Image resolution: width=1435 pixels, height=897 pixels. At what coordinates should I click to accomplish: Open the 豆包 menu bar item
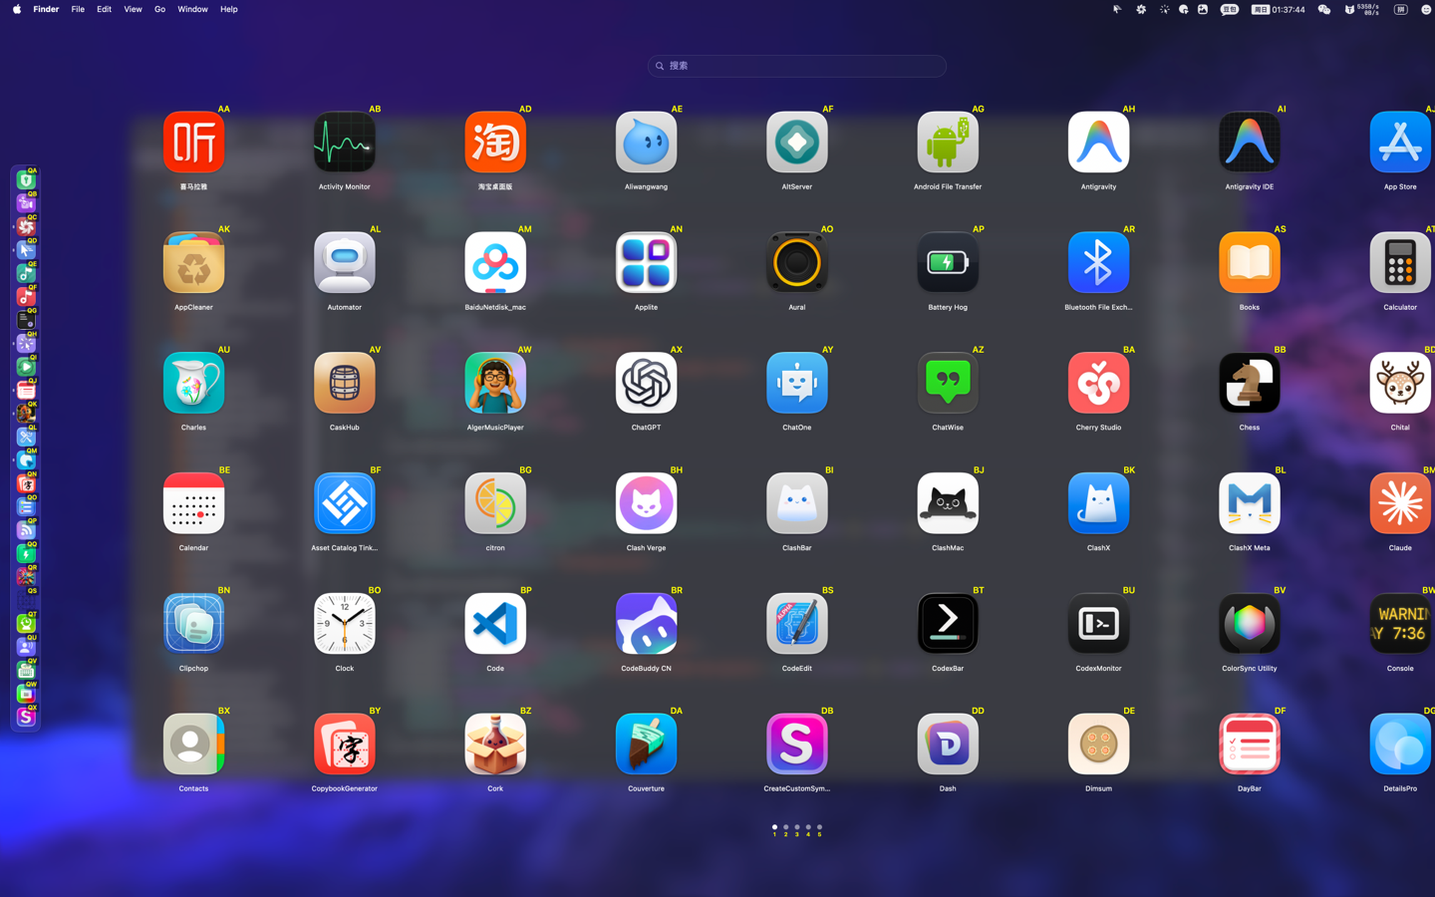pos(1229,9)
